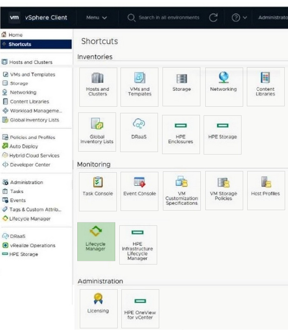Open the Networking globe shortcut tile
The width and height of the screenshot is (288, 330).
(x=224, y=87)
